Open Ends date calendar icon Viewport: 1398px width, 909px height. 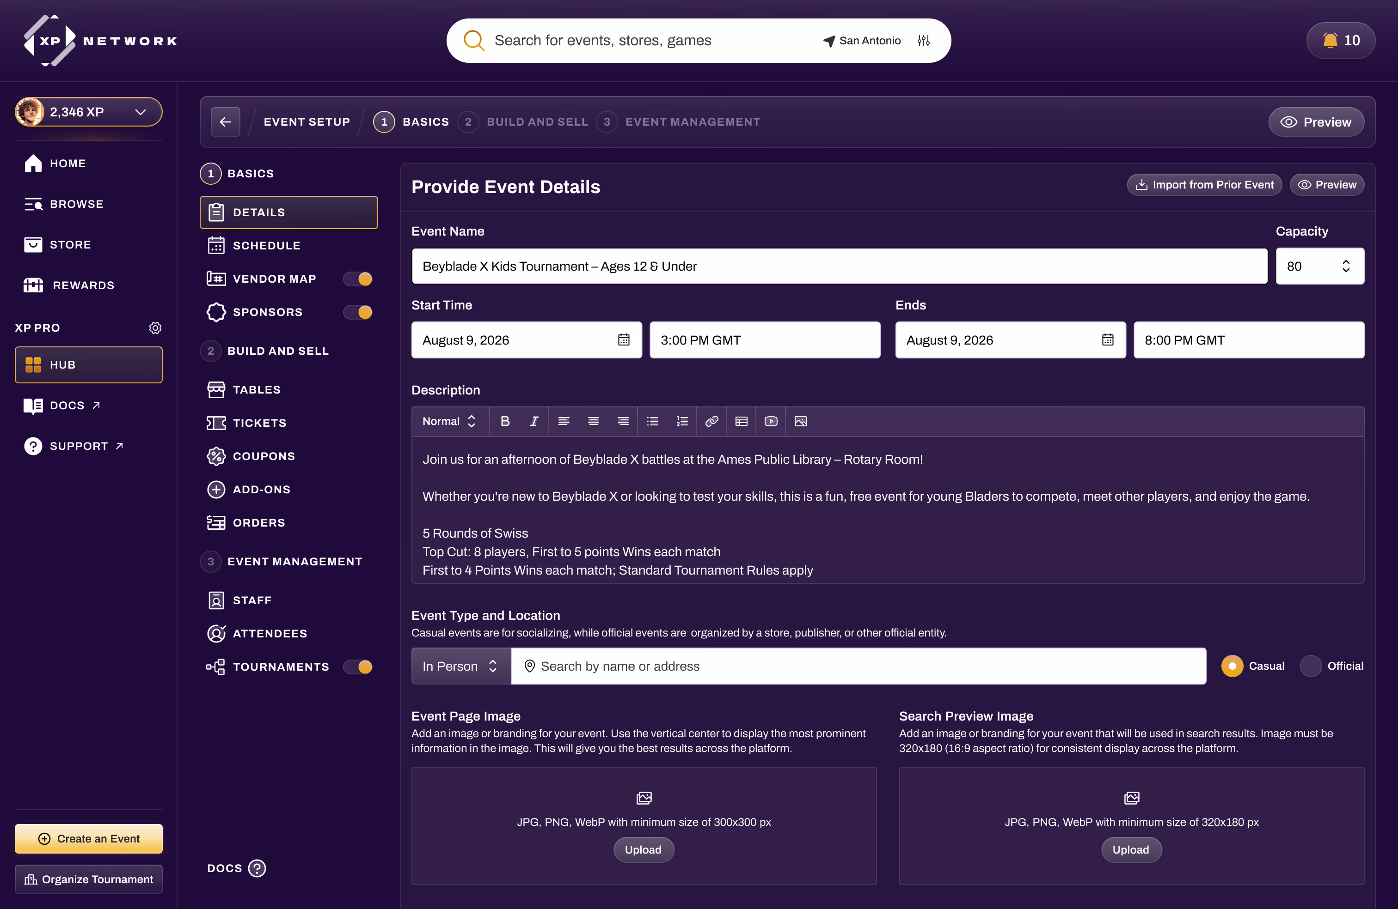[1108, 340]
